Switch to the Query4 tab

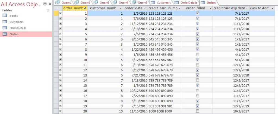pos(121,3)
